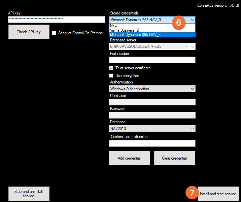Click the Username text field
The image size is (241, 202).
[152, 102]
